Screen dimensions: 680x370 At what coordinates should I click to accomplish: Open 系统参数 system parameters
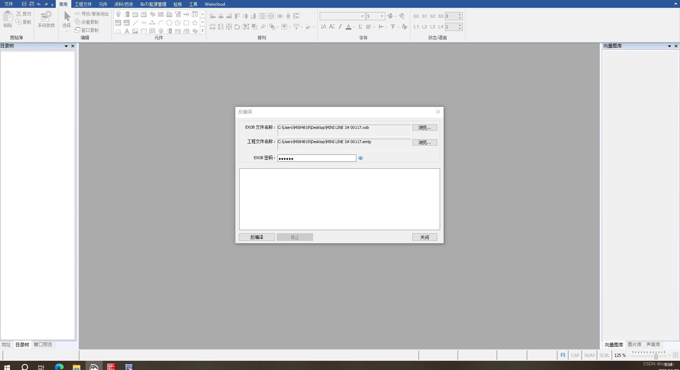pos(46,19)
